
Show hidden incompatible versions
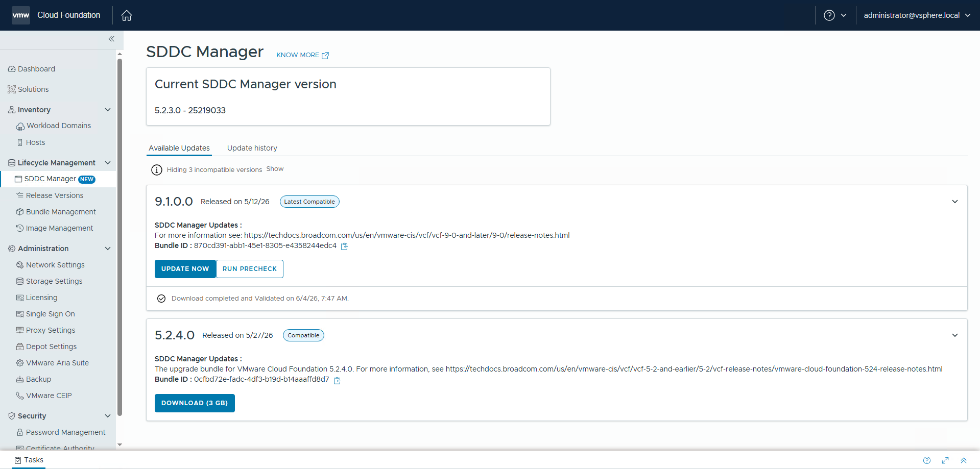coord(275,169)
